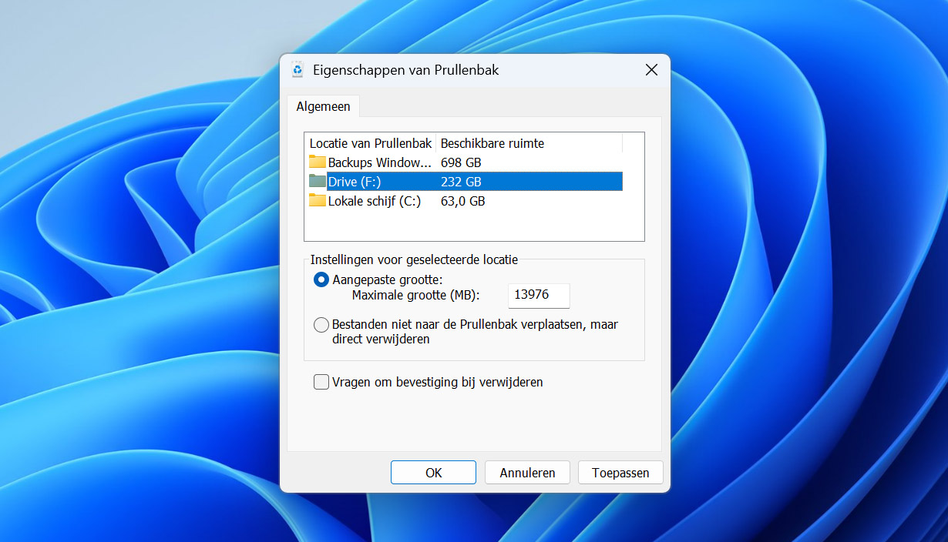The image size is (948, 542).
Task: Enable Vragen om bevestiging bij verwijderen checkbox
Action: click(321, 382)
